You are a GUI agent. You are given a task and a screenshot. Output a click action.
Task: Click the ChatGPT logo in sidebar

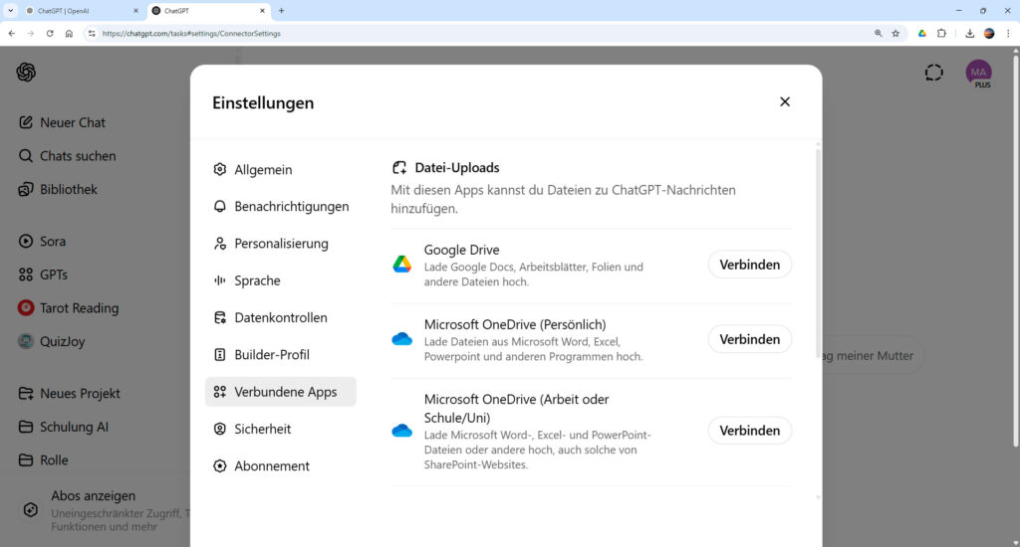click(x=26, y=73)
